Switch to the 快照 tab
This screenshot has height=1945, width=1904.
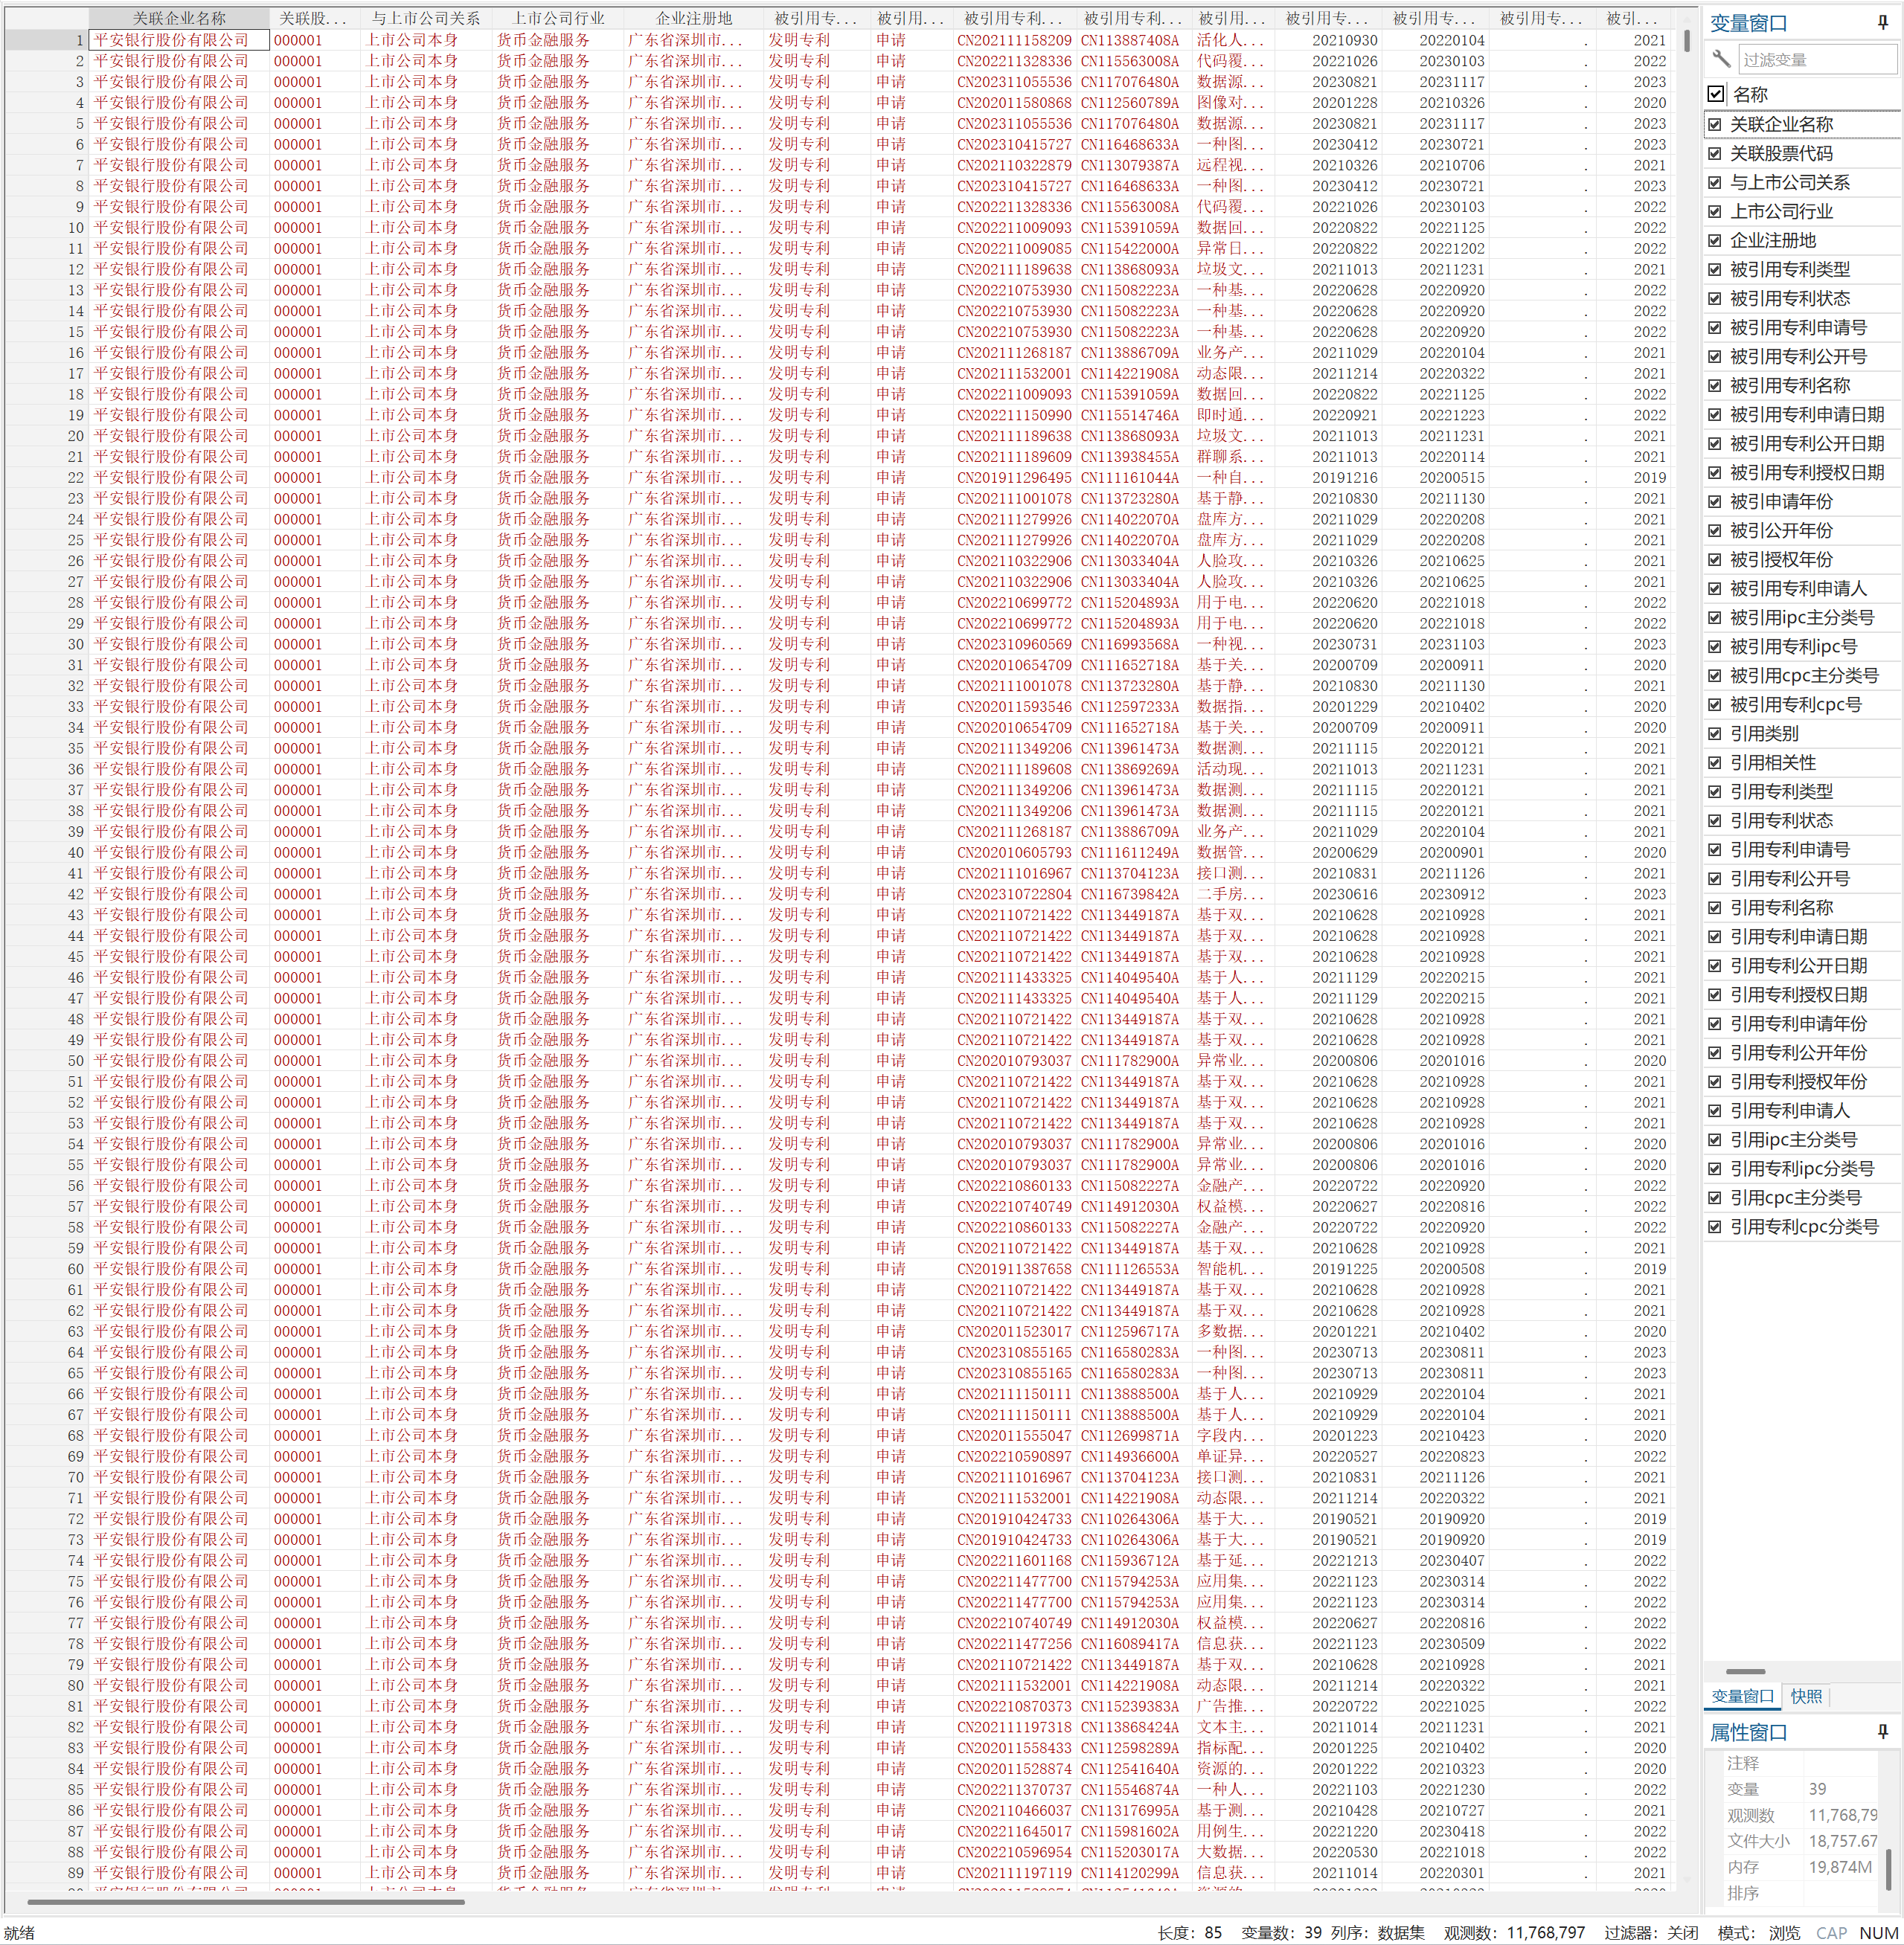point(1806,1696)
